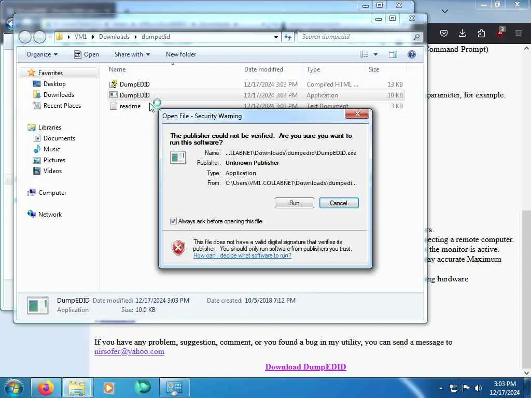Open Pictures library
The height and width of the screenshot is (398, 531).
54,160
